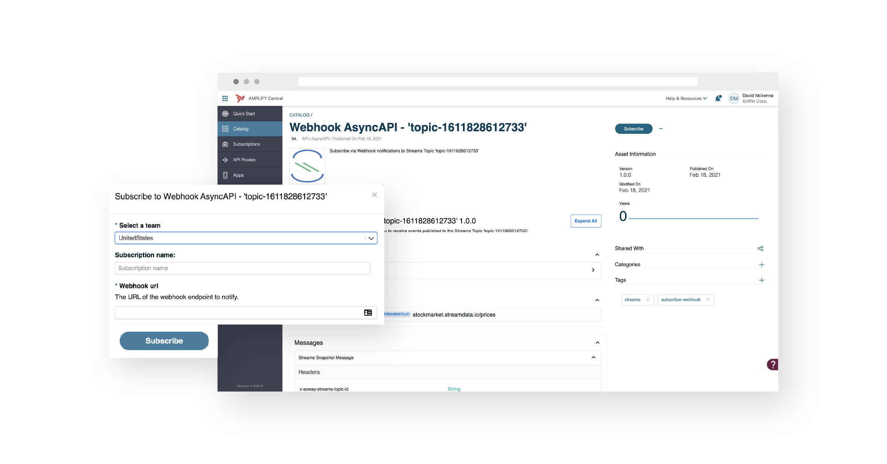Click the Subscriptions sidebar icon

225,144
